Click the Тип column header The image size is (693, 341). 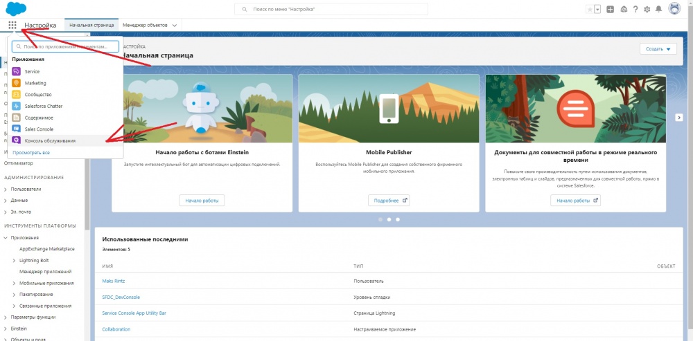358,266
